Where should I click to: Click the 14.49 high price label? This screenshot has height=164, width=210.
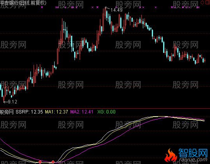tap(117, 10)
